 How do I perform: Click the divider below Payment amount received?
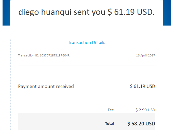click(87, 99)
